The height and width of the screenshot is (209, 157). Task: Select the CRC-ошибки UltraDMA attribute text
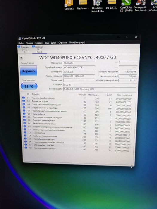click(44, 145)
